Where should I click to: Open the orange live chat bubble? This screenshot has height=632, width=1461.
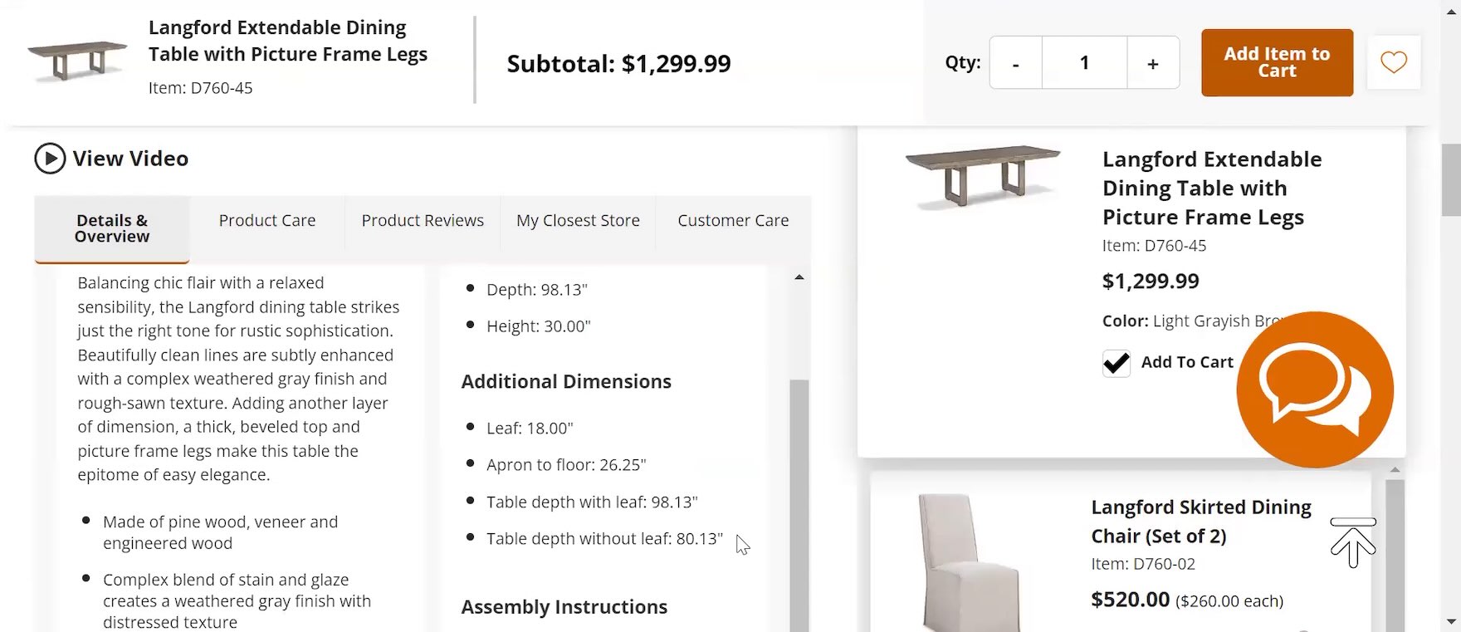(x=1314, y=389)
